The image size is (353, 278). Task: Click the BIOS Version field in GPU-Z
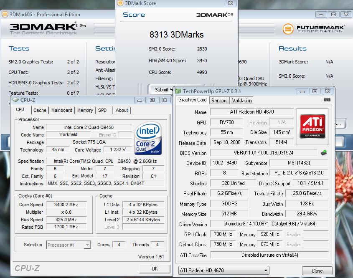click(x=264, y=153)
